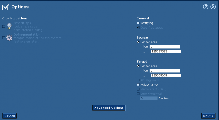Click the Target to field 250069679

(x=166, y=75)
